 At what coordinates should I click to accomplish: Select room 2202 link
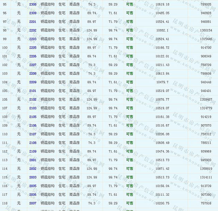[33, 30]
